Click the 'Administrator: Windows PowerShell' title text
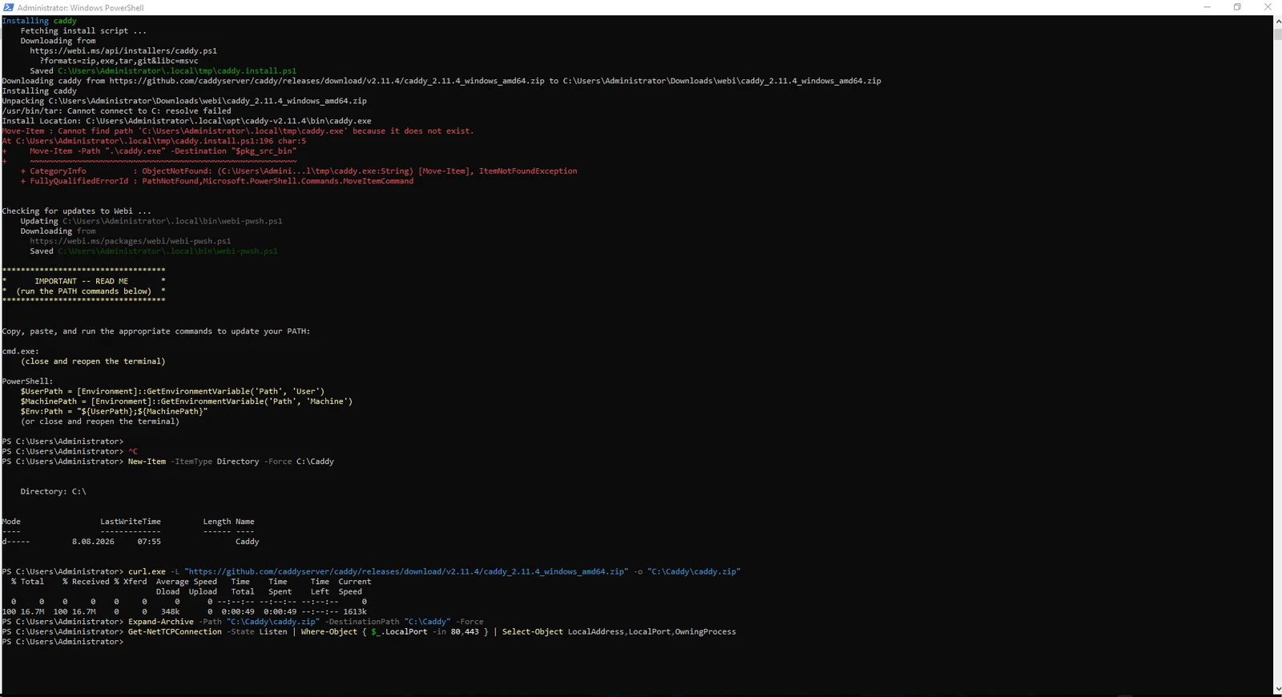This screenshot has width=1282, height=697. click(x=80, y=8)
